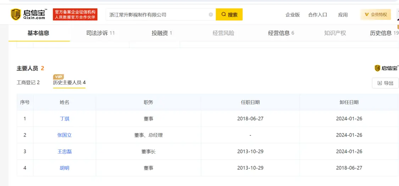Click the Qixin logo icon

(x=16, y=15)
